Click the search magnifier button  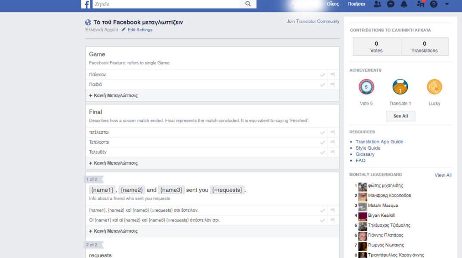click(248, 4)
